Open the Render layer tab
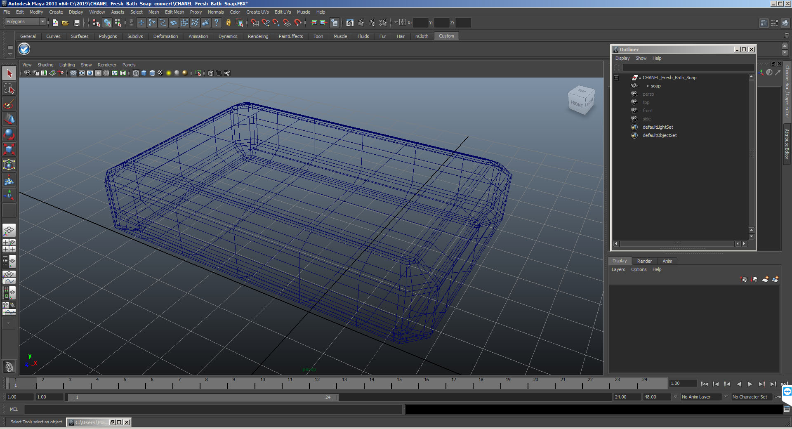The image size is (792, 429). point(644,261)
